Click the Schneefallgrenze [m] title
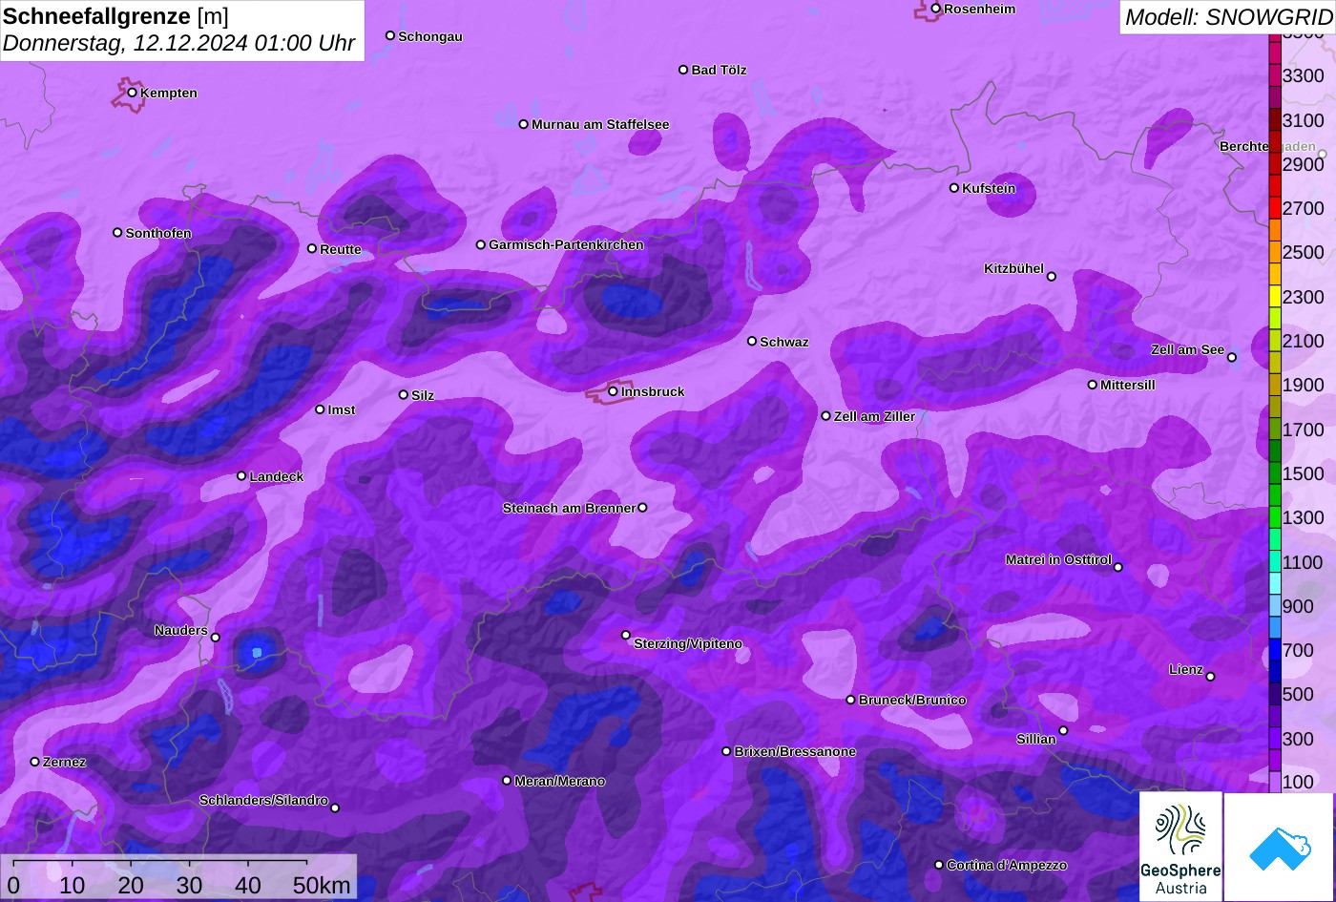Viewport: 1336px width, 902px height. (116, 16)
